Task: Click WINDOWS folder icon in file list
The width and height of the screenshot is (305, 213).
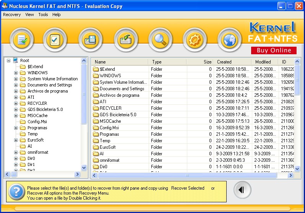Action: (x=96, y=76)
